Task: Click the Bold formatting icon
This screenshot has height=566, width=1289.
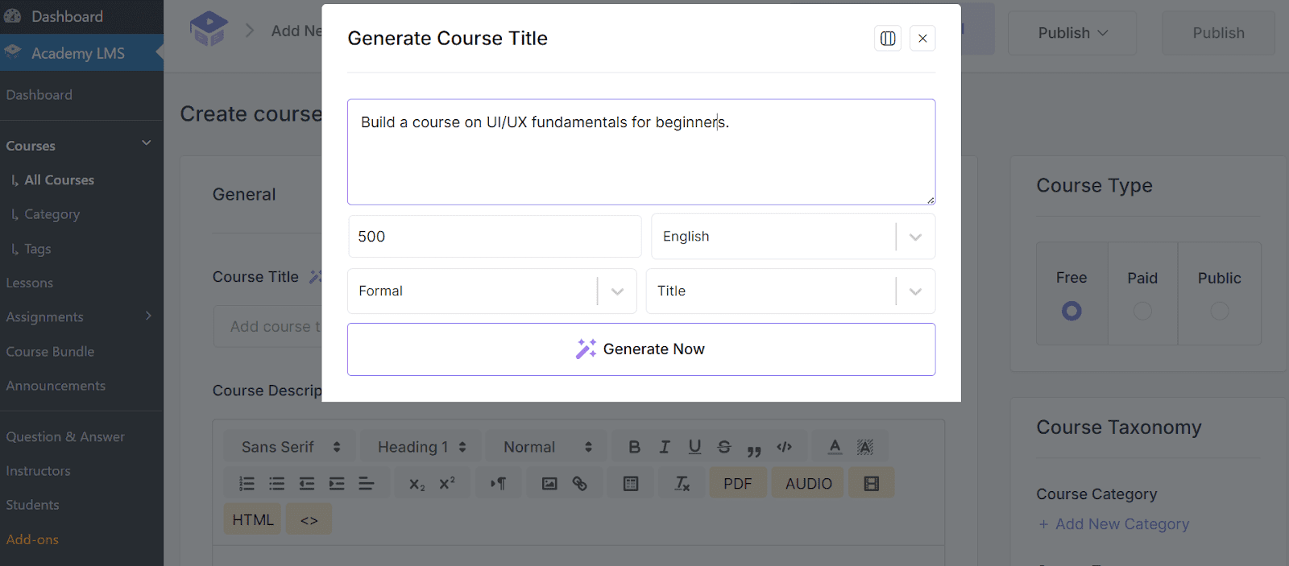Action: [634, 447]
